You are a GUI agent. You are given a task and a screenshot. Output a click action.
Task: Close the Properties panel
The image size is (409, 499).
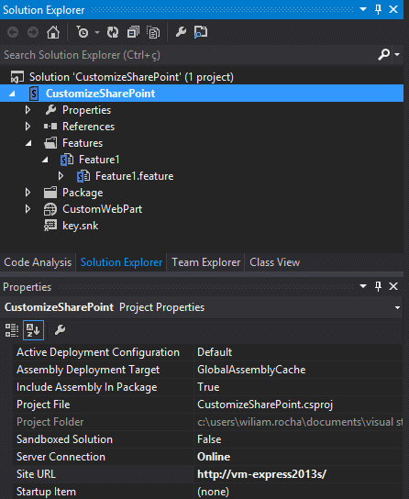click(393, 286)
